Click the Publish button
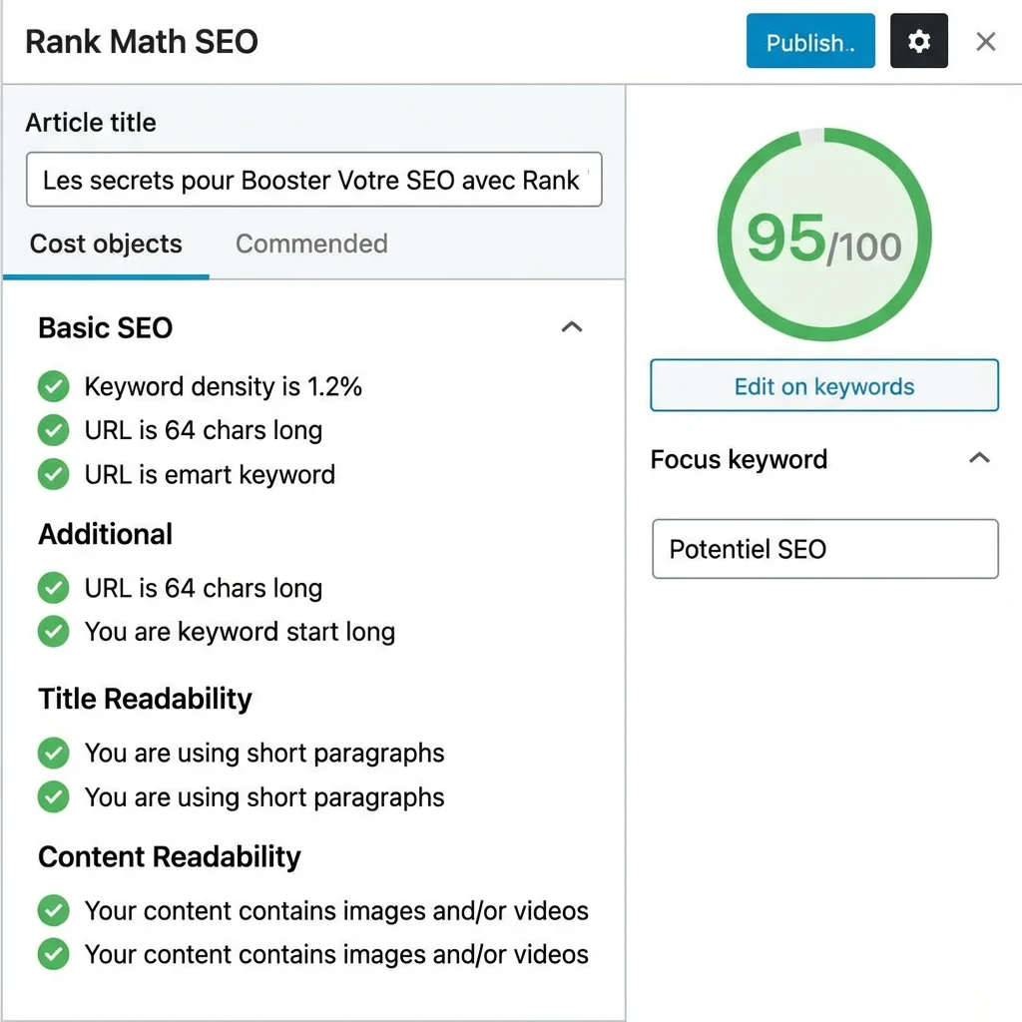This screenshot has height=1022, width=1022. click(809, 41)
